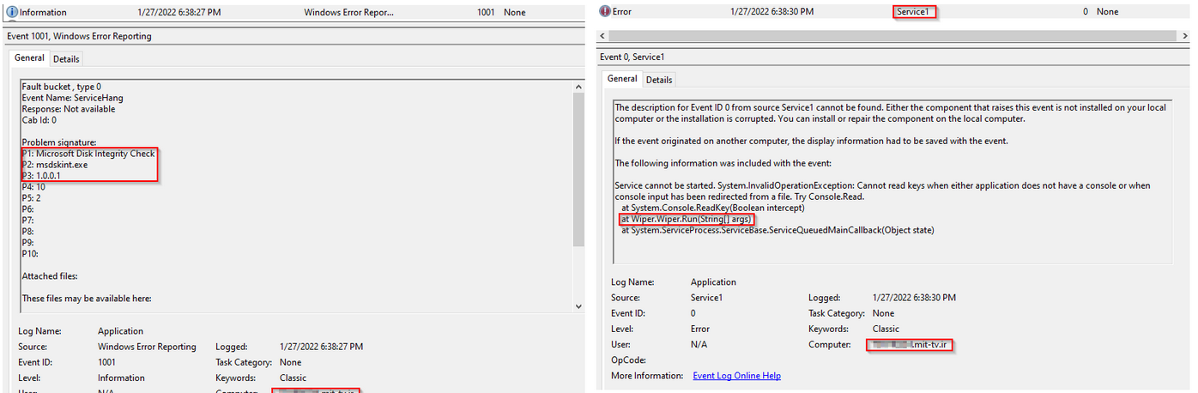Image resolution: width=1198 pixels, height=393 pixels.
Task: Click the 'Windows Error Reporting' Source value in the left pane
Action: 147,347
